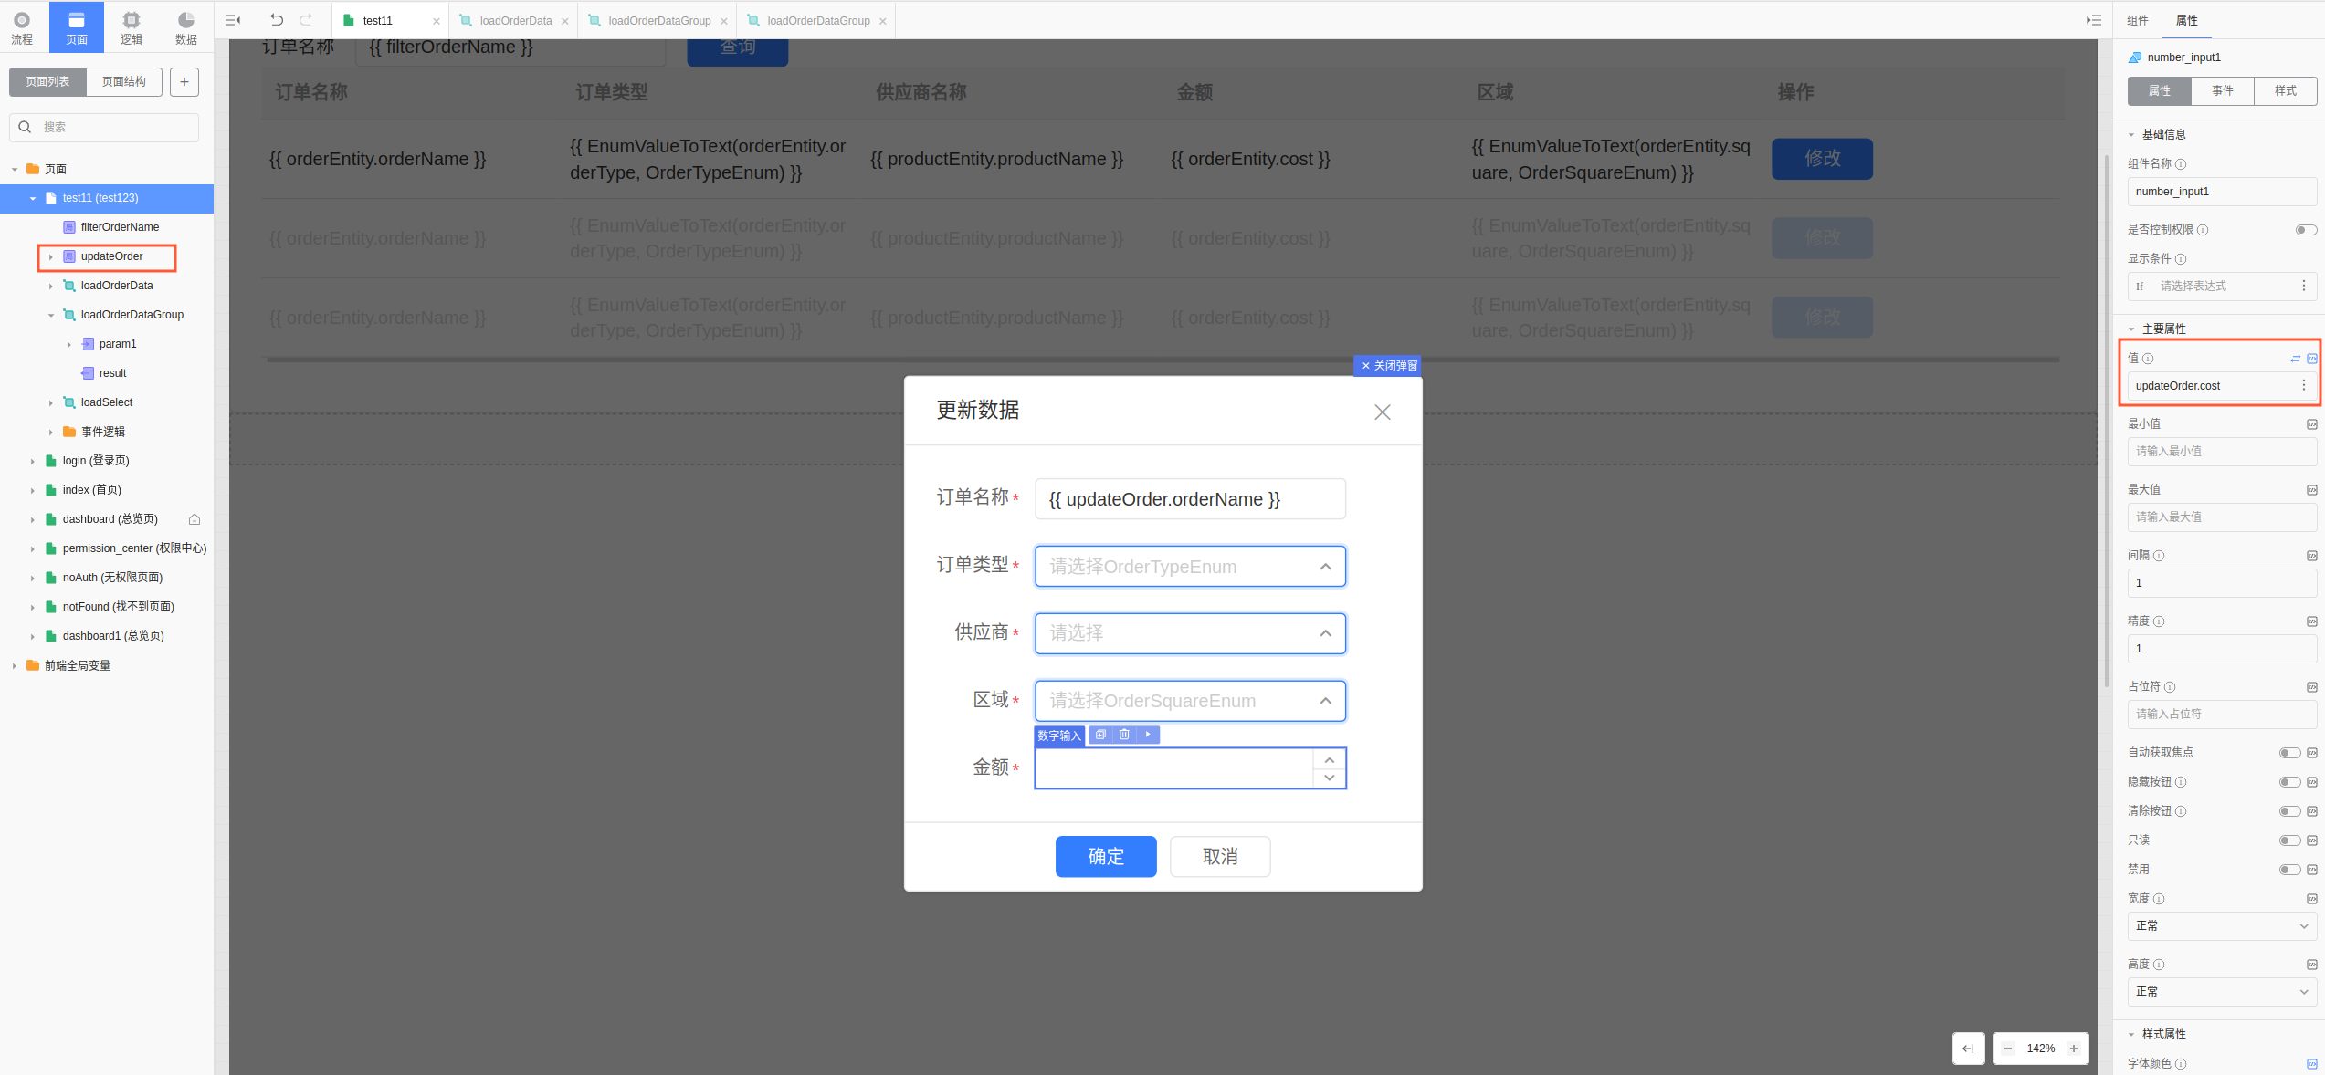Copy the selected 数字输入 component
The width and height of the screenshot is (2325, 1075).
coord(1100,735)
